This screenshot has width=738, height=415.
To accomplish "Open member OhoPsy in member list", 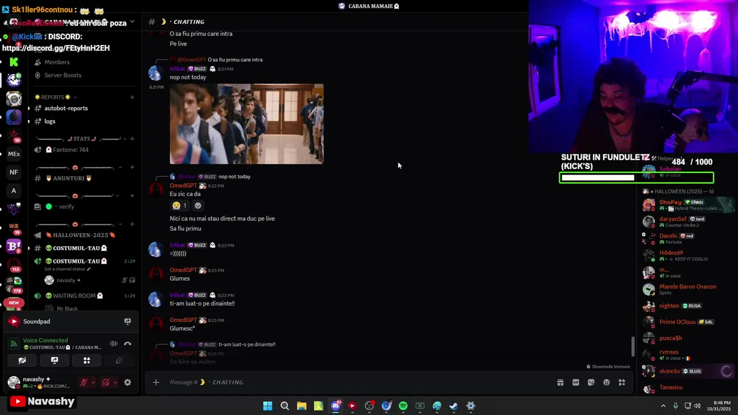I will coord(687,205).
